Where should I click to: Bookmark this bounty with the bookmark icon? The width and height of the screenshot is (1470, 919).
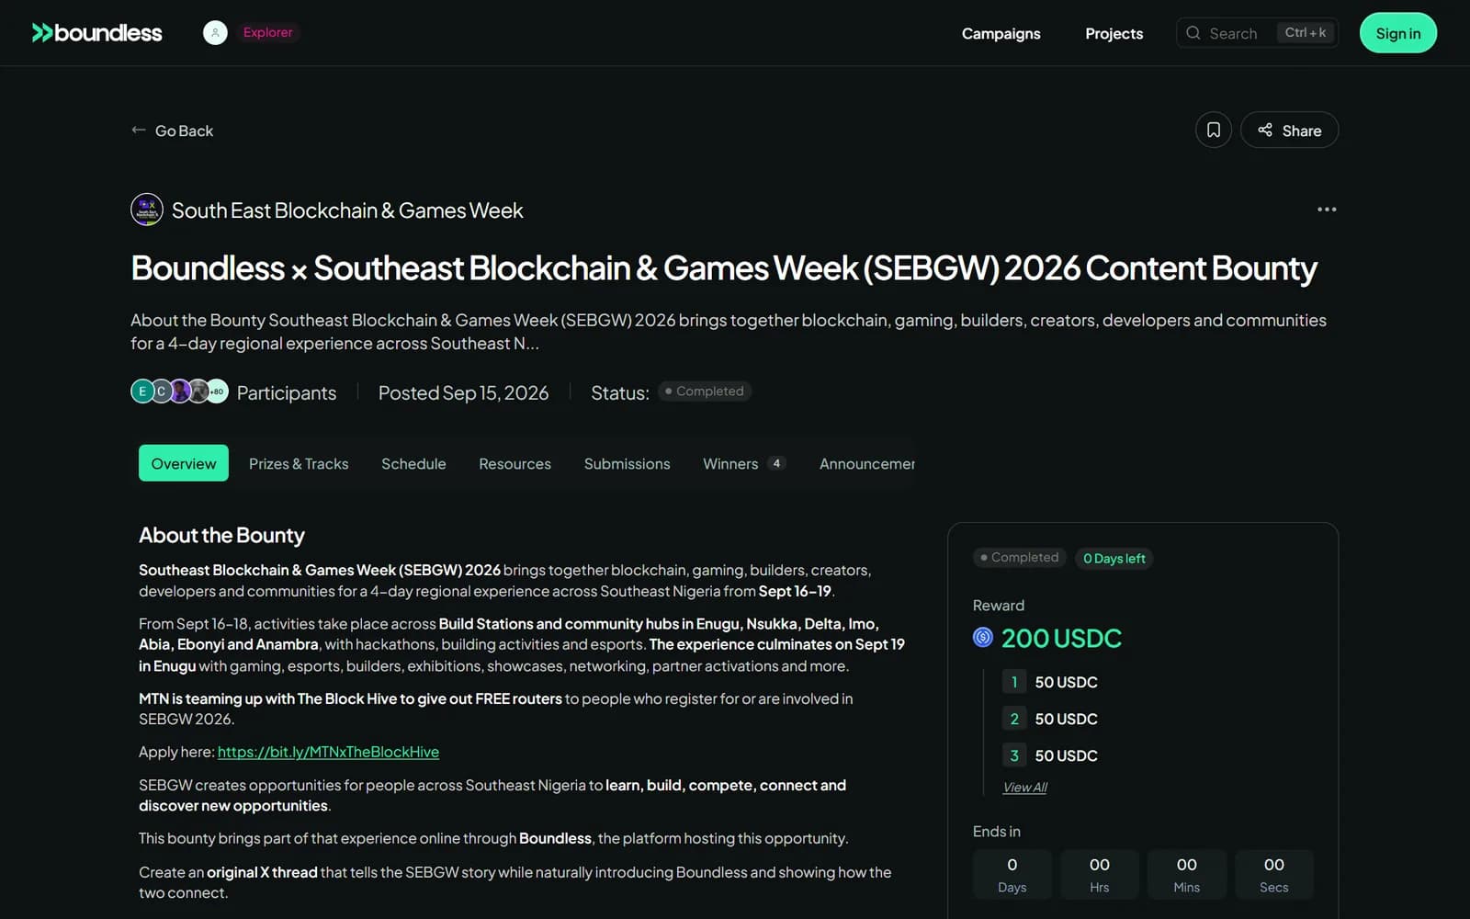click(x=1213, y=130)
